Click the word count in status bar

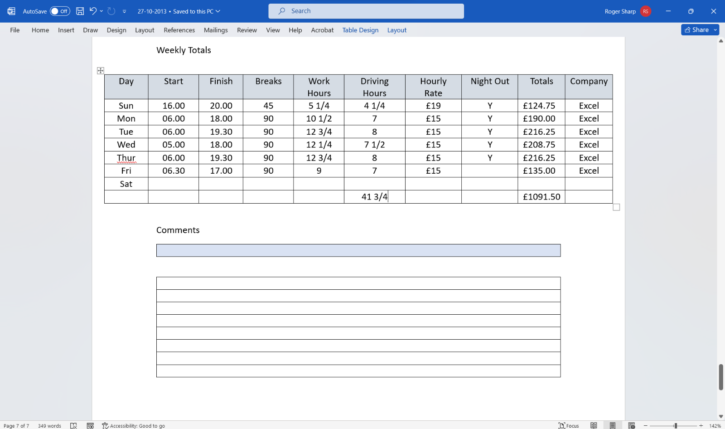coord(49,425)
